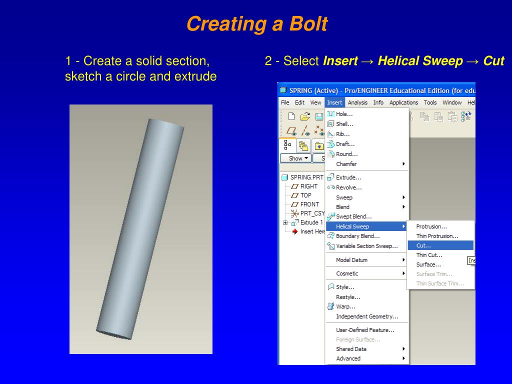Screen dimensions: 512x384
Task: Open the Show dropdown in model tree
Action: pos(295,158)
